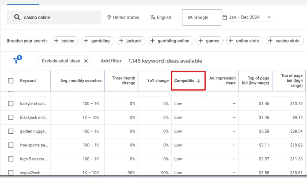307x178 pixels.
Task: Click the golden nugge... keyword
Action: [34, 131]
